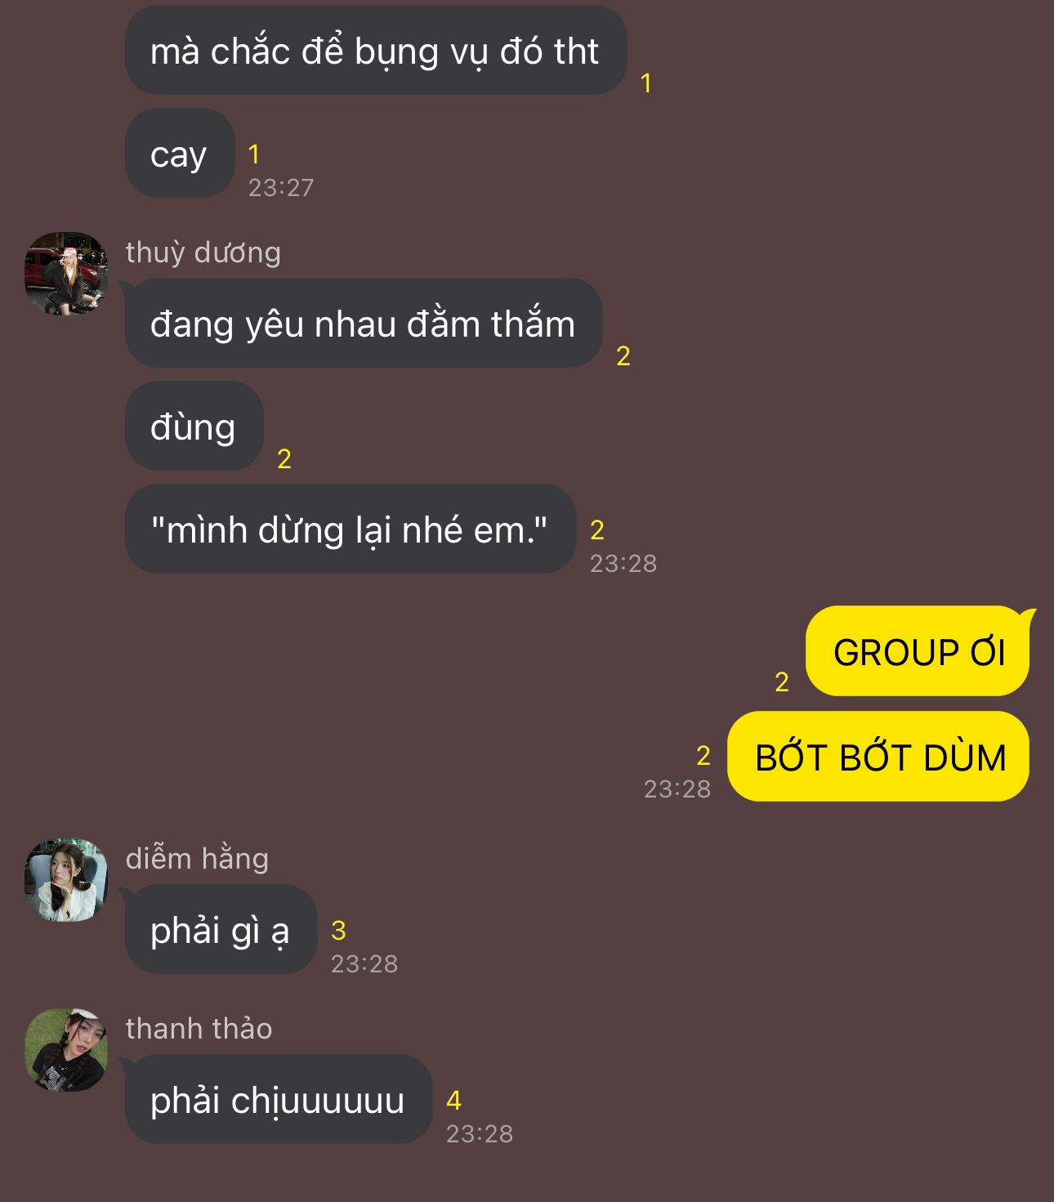Screen dimensions: 1054x1202
Task: Tap the 'đùng' chat bubble
Action: 194,426
